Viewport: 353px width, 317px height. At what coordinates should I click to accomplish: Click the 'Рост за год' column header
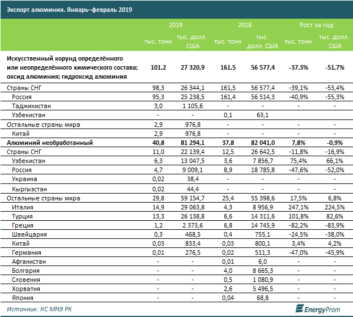[x=316, y=26]
